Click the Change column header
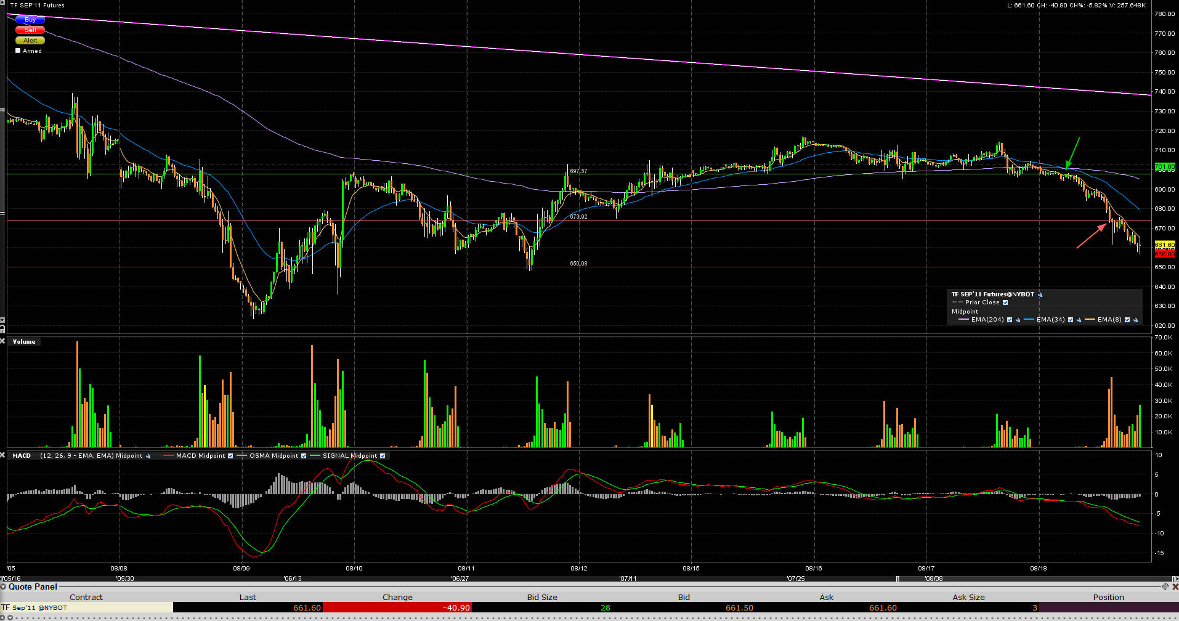This screenshot has height=621, width=1179. [397, 597]
